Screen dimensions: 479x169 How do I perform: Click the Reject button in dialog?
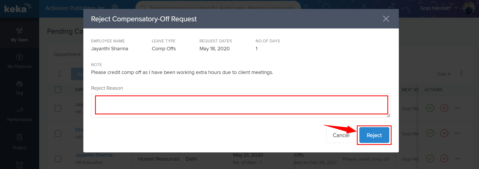tap(374, 135)
